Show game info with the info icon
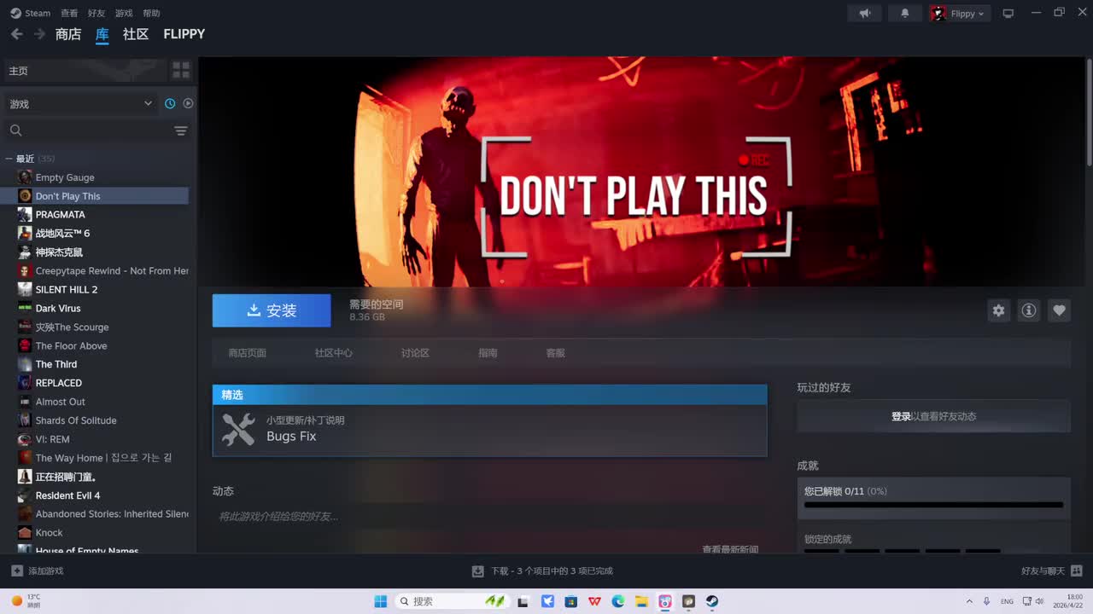The height and width of the screenshot is (614, 1093). pyautogui.click(x=1029, y=310)
